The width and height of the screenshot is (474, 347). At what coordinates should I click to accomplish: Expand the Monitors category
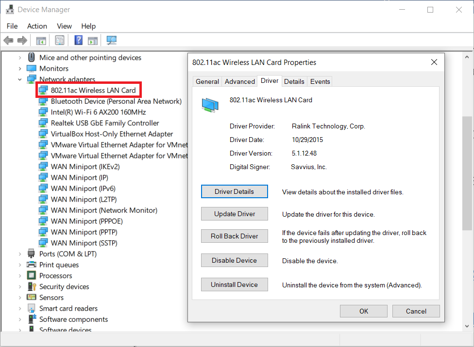point(20,69)
